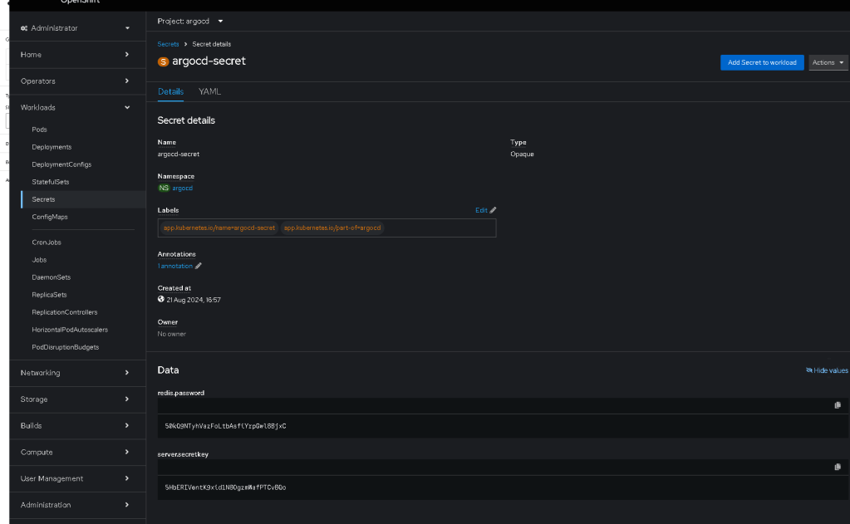Viewport: 850px width, 524px height.
Task: Click the pencil icon next to Labels Edit
Action: [493, 210]
